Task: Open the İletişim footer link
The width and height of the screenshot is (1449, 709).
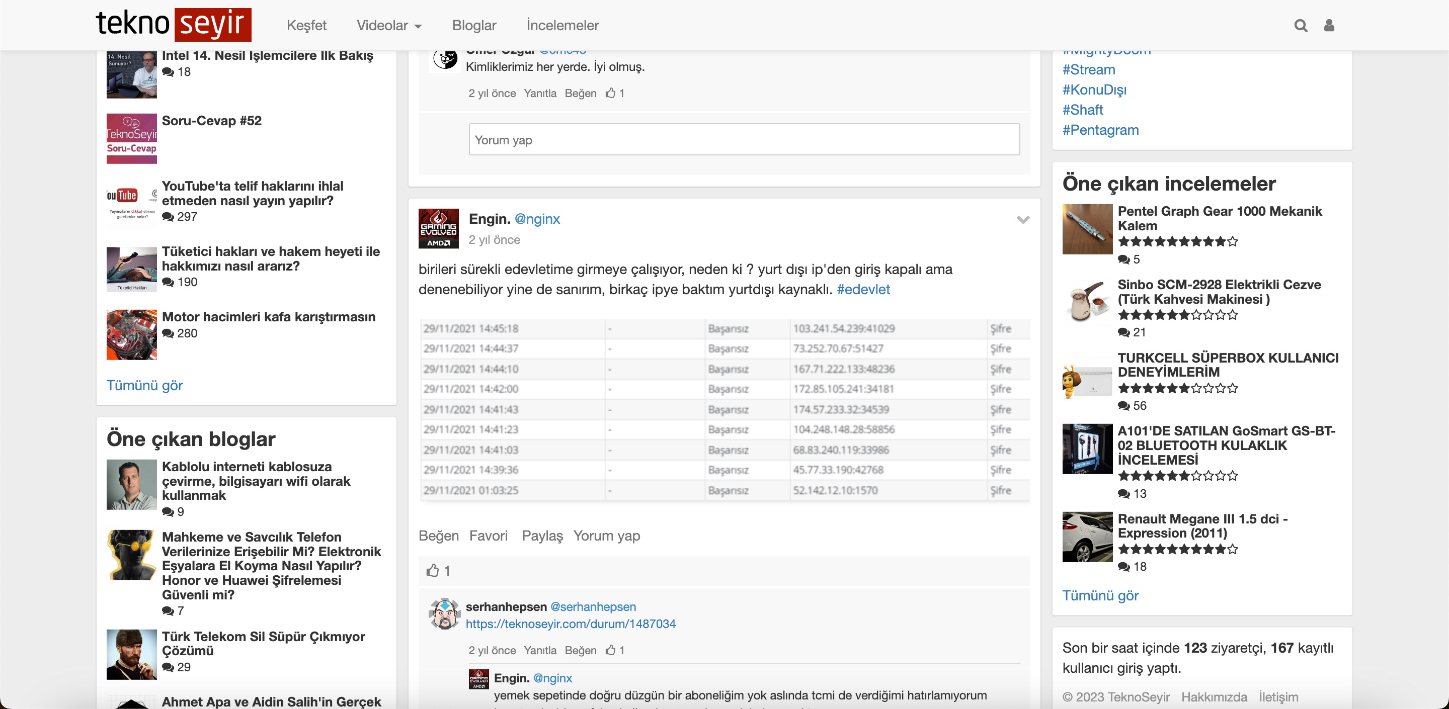Action: pos(1278,697)
